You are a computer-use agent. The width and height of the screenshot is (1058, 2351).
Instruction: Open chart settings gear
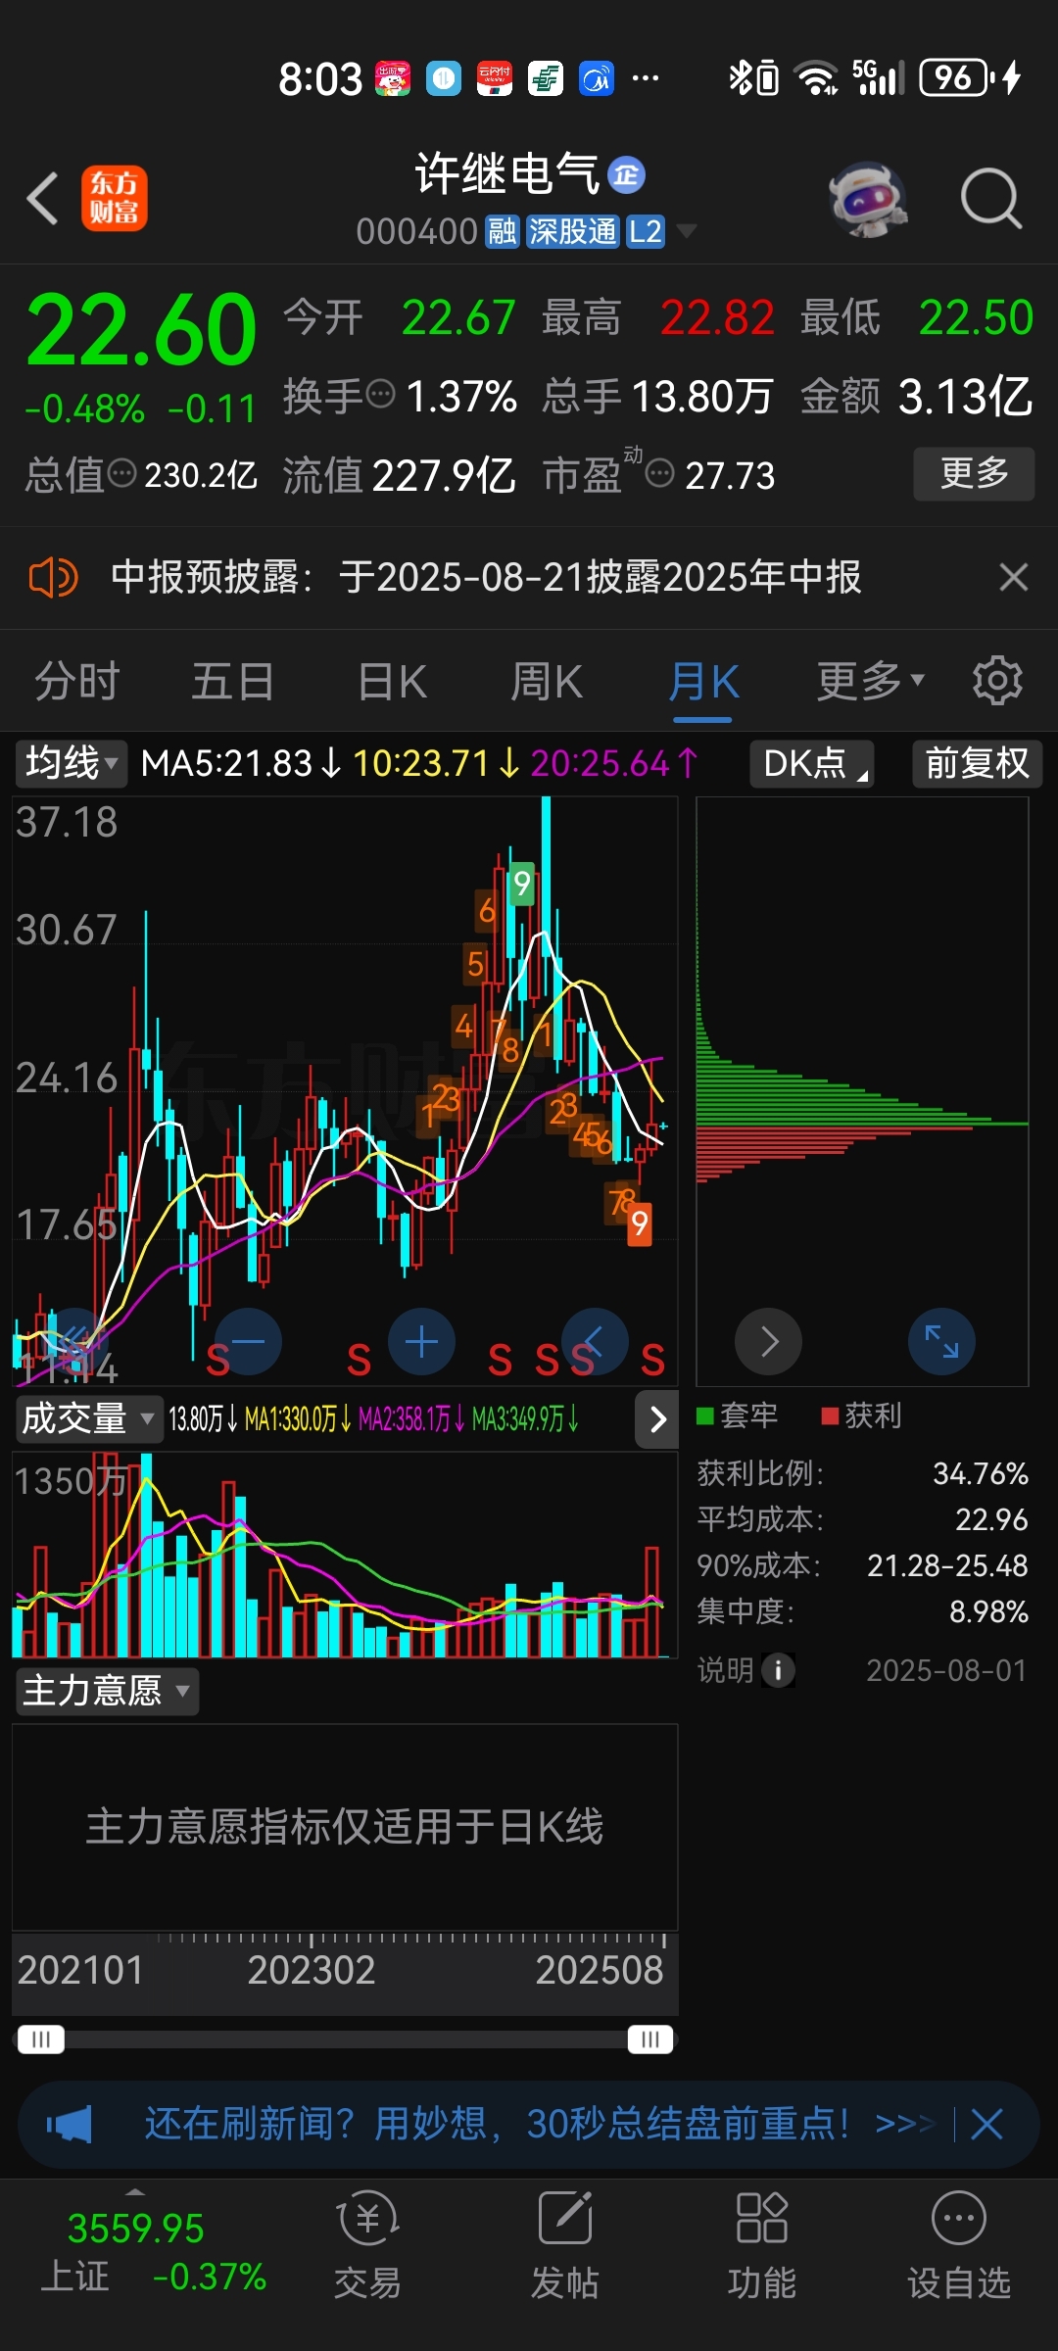tap(997, 681)
